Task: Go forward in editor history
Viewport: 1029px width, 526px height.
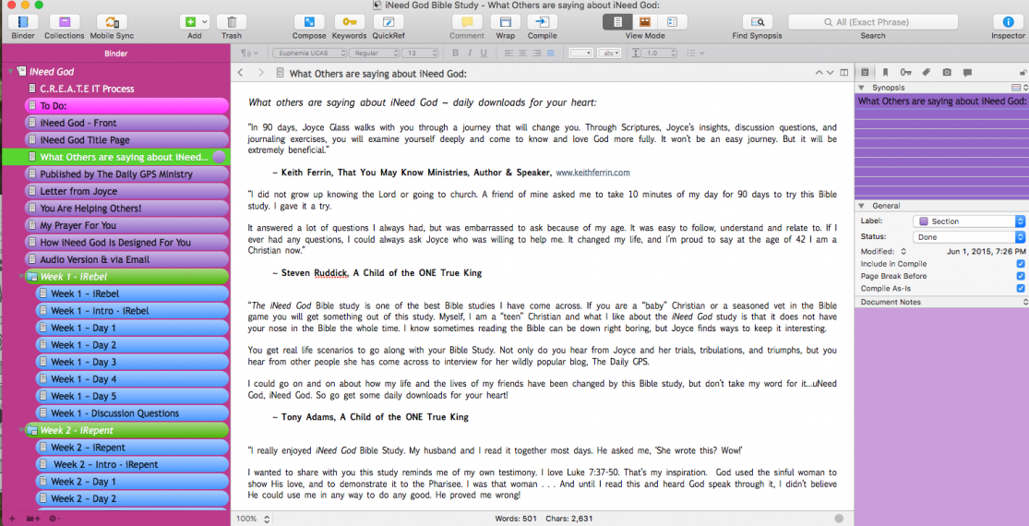Action: coord(260,73)
